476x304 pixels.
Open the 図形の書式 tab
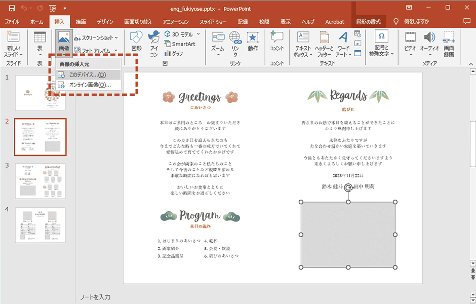(368, 22)
